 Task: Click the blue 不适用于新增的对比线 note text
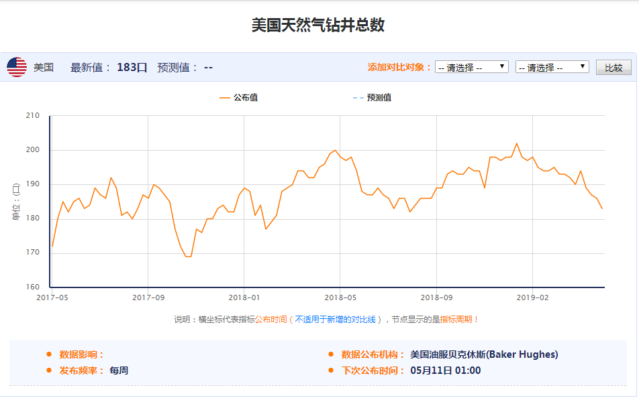[338, 320]
